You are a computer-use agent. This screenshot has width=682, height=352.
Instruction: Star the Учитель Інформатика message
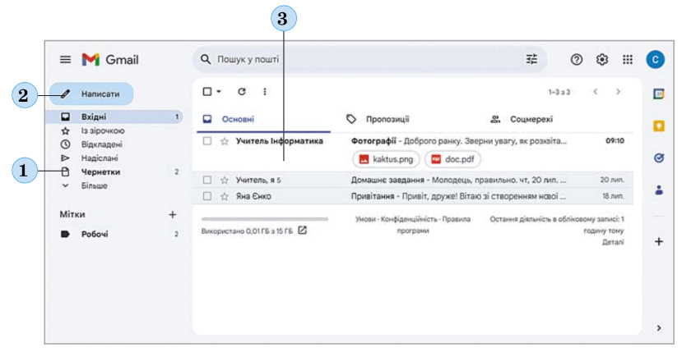pyautogui.click(x=225, y=141)
